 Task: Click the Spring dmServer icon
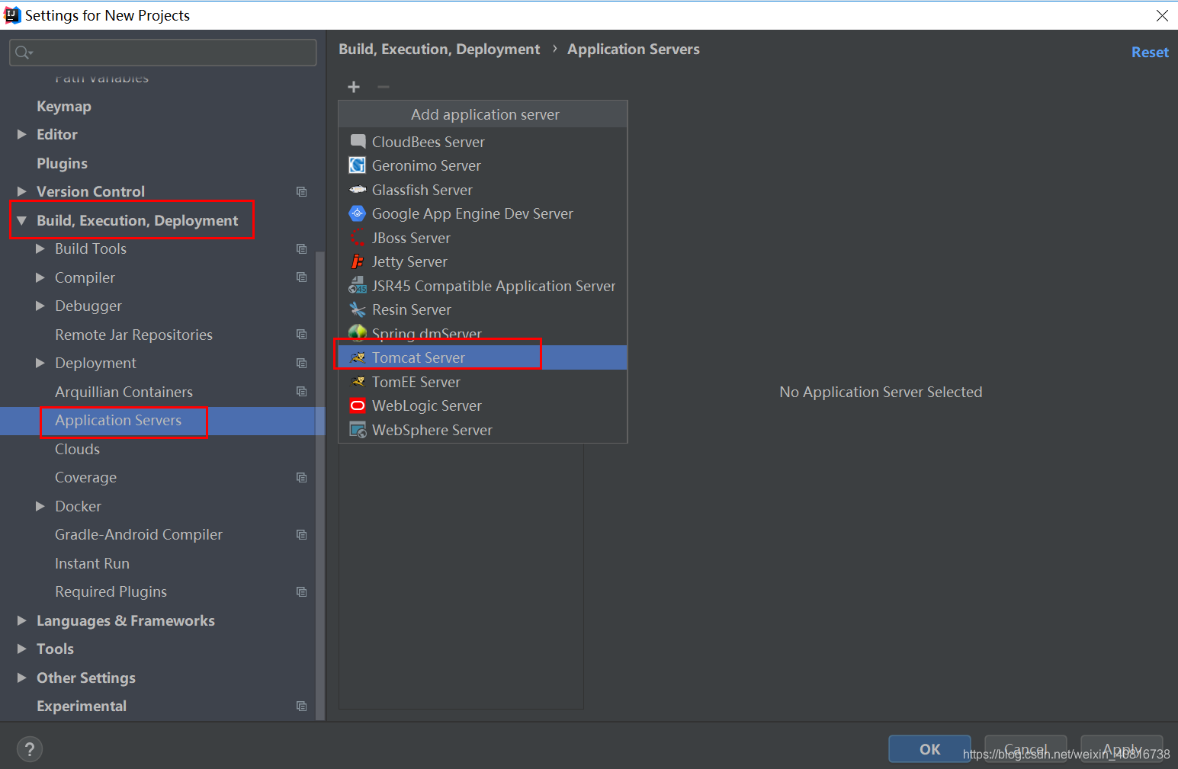coord(358,333)
